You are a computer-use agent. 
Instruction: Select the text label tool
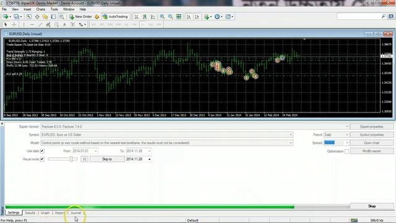72,25
